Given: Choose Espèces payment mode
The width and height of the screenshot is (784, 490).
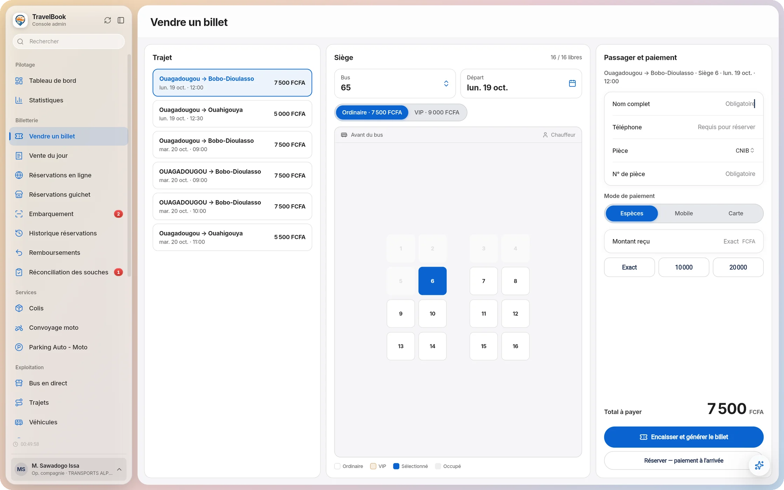Looking at the screenshot, I should pos(632,213).
